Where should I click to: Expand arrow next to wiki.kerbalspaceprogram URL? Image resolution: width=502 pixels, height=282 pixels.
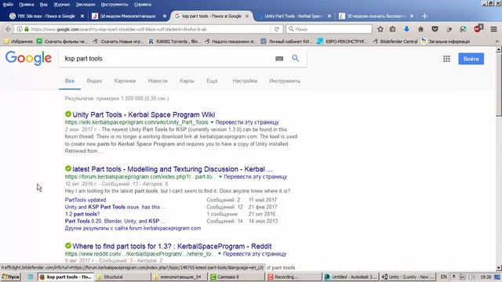[x=212, y=122]
